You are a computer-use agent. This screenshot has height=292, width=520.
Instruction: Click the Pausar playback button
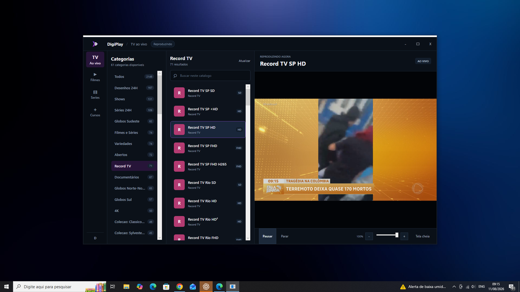[x=267, y=236]
